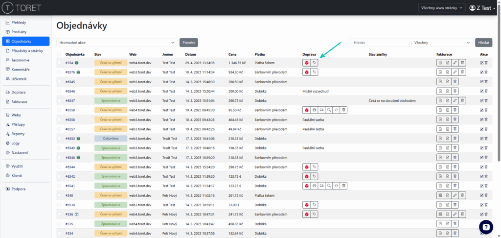The width and height of the screenshot is (501, 238).
Task: Click the Provést button
Action: point(189,43)
